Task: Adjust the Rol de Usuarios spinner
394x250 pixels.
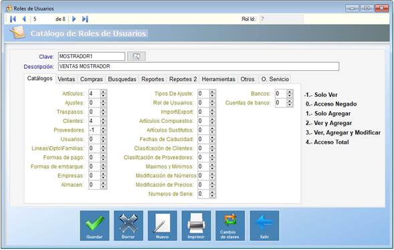Action: coord(207,103)
